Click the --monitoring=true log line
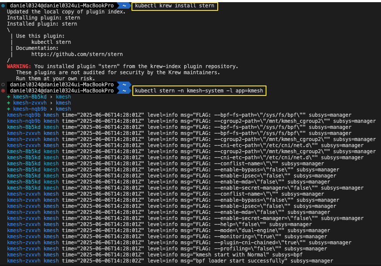 167,236
